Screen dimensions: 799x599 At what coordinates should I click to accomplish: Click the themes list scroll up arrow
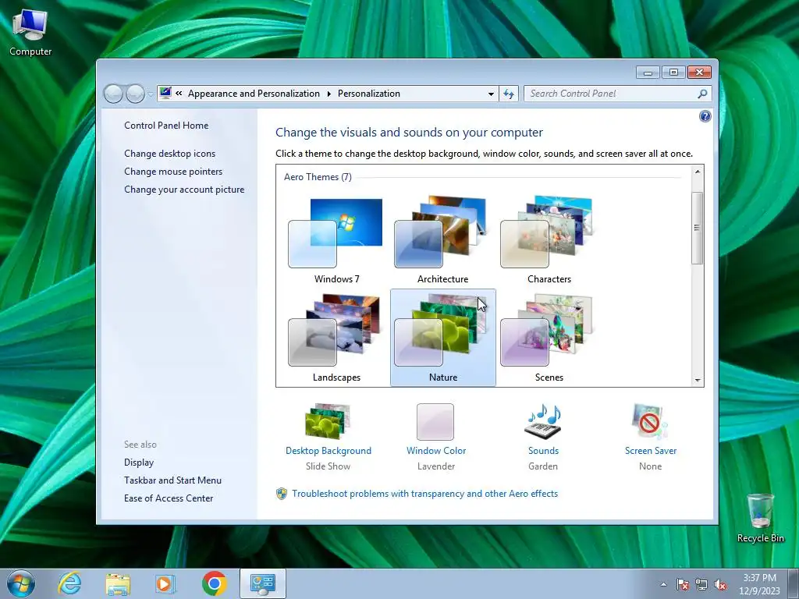pyautogui.click(x=698, y=172)
